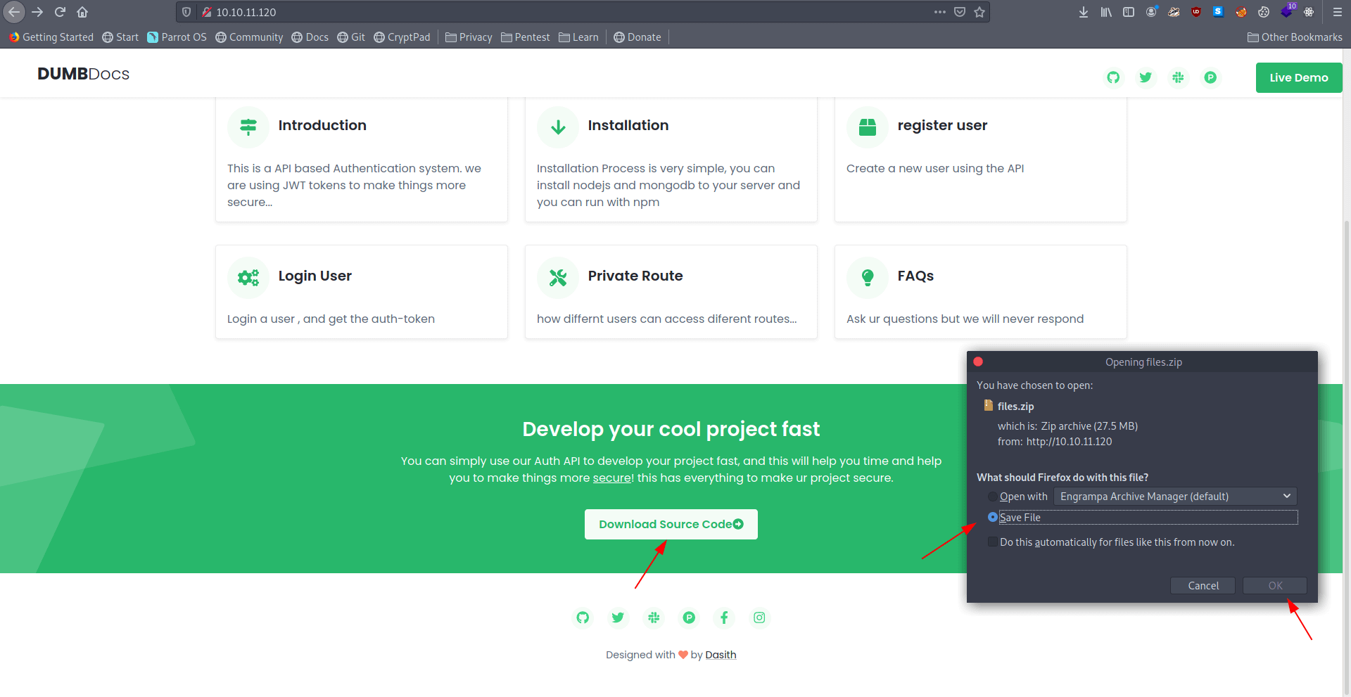Open the Parrot OS bookmark
Screen dimensions: 1351x697
click(x=177, y=37)
